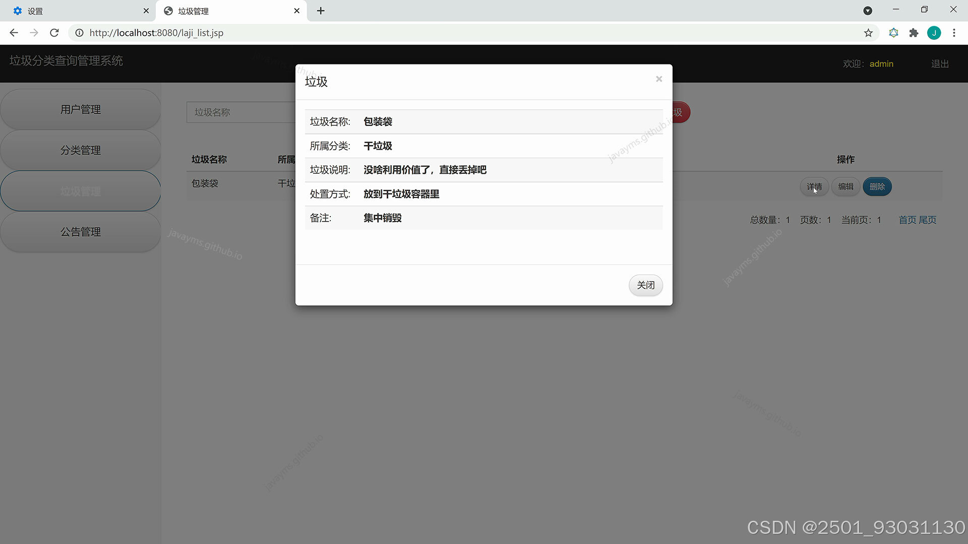Screen dimensions: 968x544
Task: Click the 处置方式: label in the dialog
Action: tap(330, 194)
